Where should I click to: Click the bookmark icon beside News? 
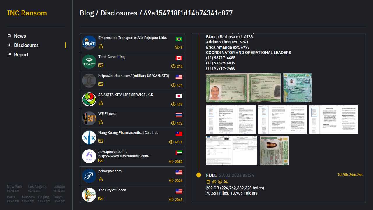(x=9, y=36)
